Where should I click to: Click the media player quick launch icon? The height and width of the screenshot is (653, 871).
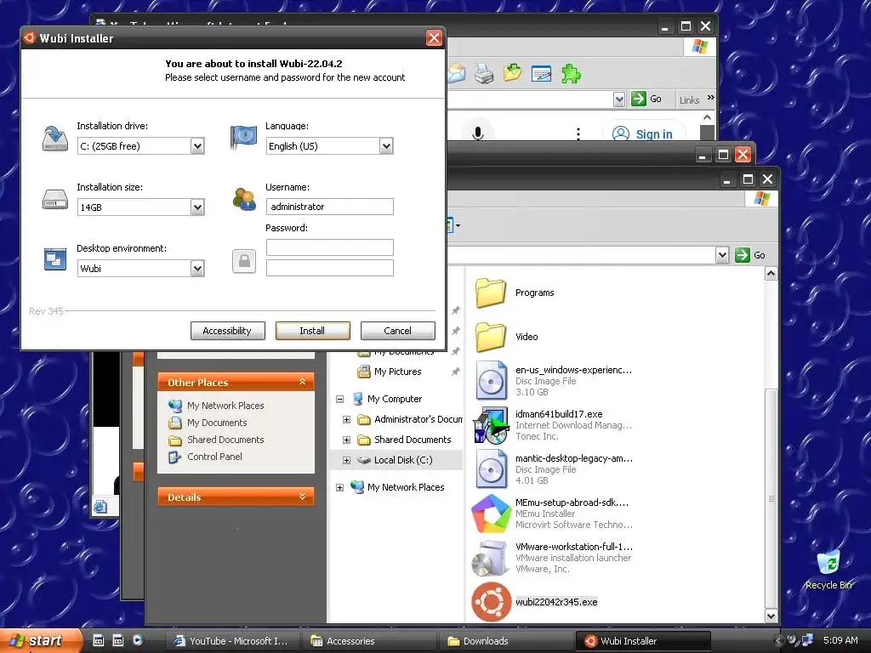[138, 640]
